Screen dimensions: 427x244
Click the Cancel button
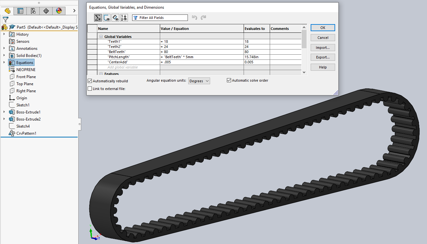pos(323,38)
